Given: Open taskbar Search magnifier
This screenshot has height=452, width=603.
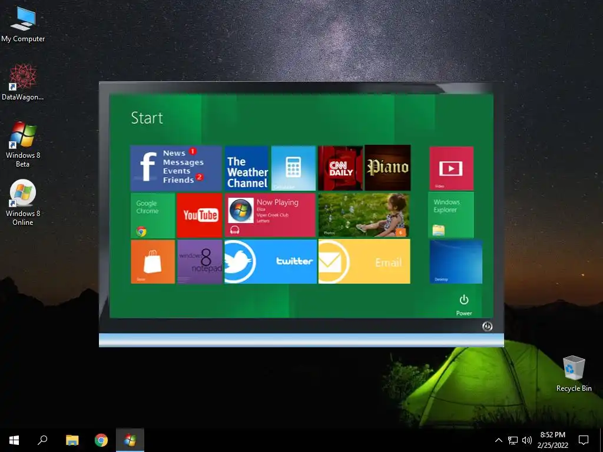Looking at the screenshot, I should tap(42, 440).
